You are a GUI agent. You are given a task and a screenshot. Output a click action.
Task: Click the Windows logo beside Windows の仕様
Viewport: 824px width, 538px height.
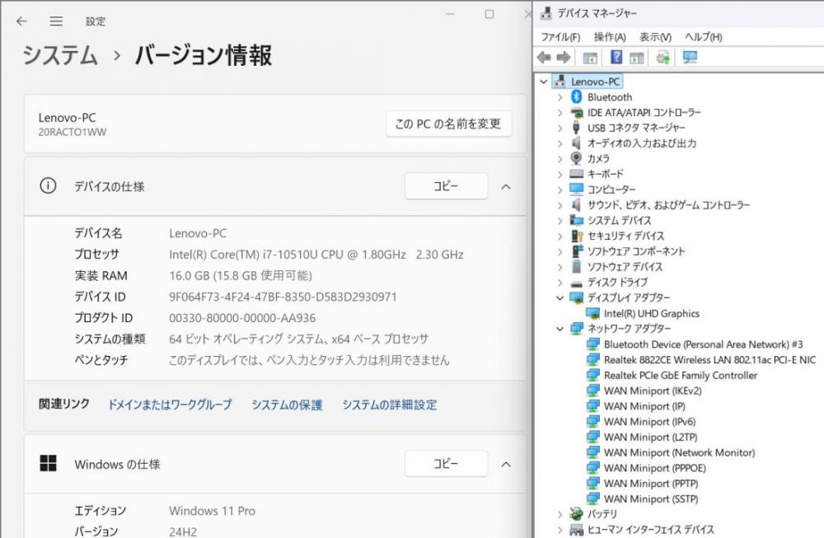[48, 463]
